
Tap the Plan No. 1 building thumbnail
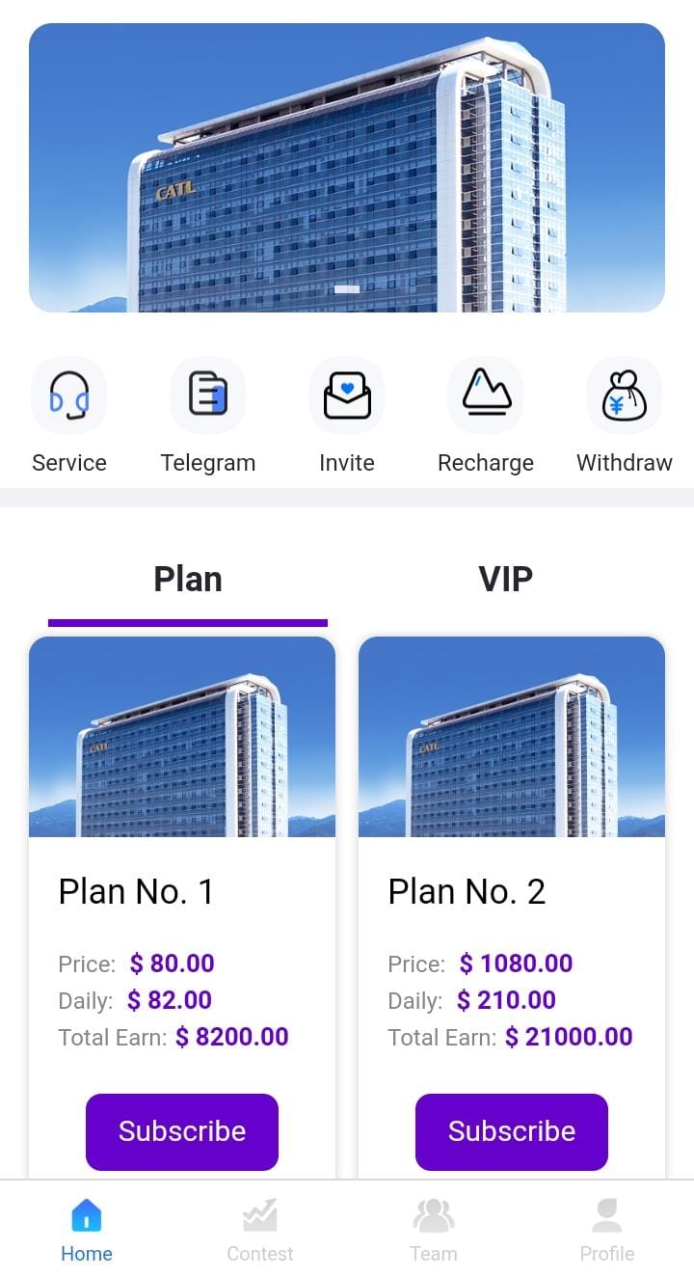[182, 737]
